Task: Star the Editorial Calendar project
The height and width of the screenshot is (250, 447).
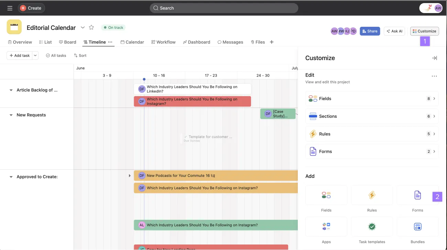Action: coord(91,27)
